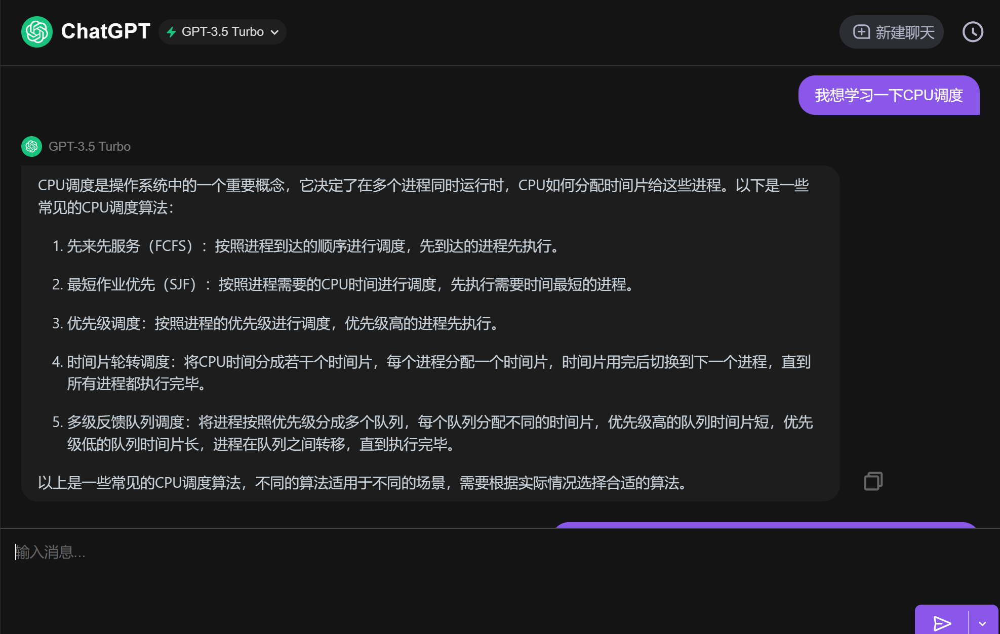Send the message with paper plane button

[x=942, y=623]
